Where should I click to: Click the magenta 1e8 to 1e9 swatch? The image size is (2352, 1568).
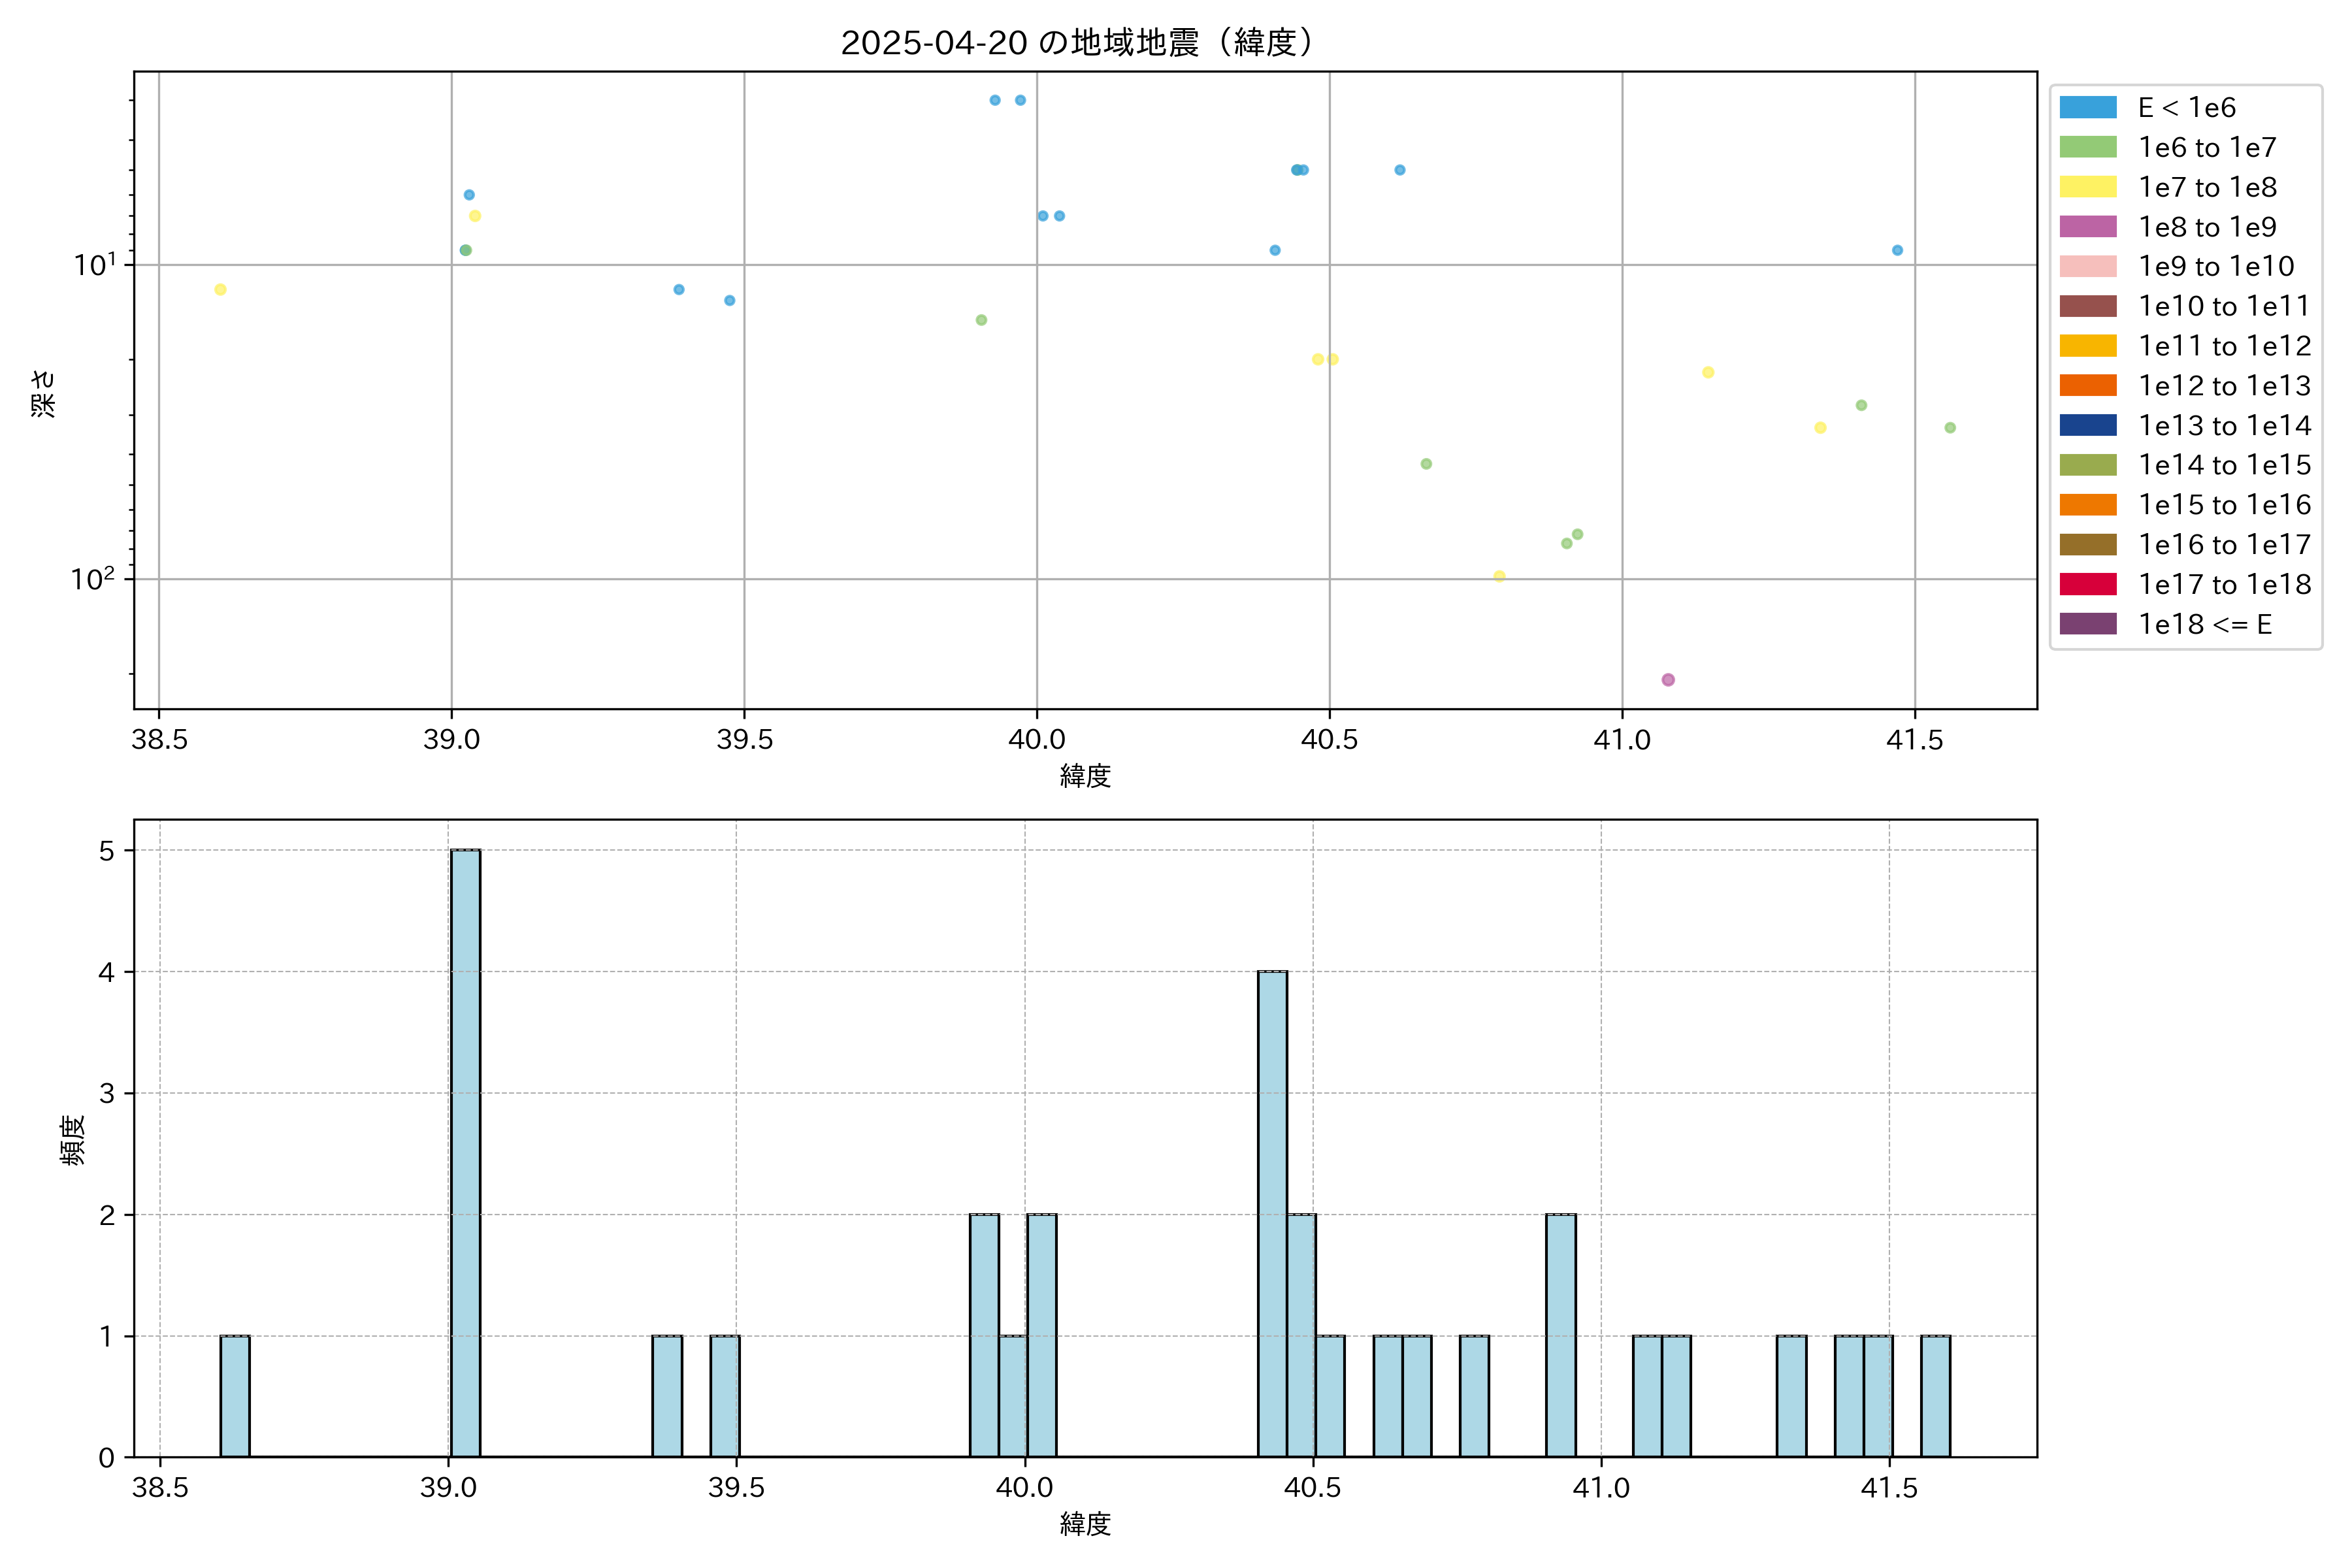[2087, 227]
